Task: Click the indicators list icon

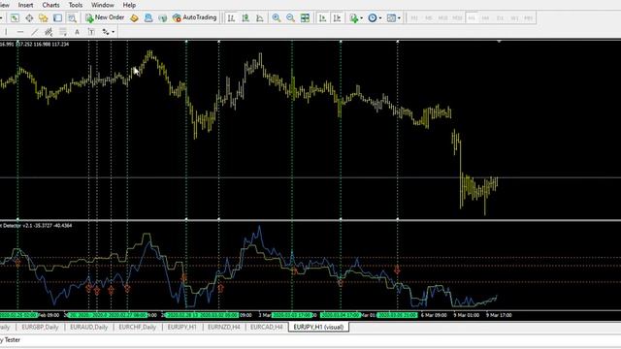Action: click(x=353, y=17)
